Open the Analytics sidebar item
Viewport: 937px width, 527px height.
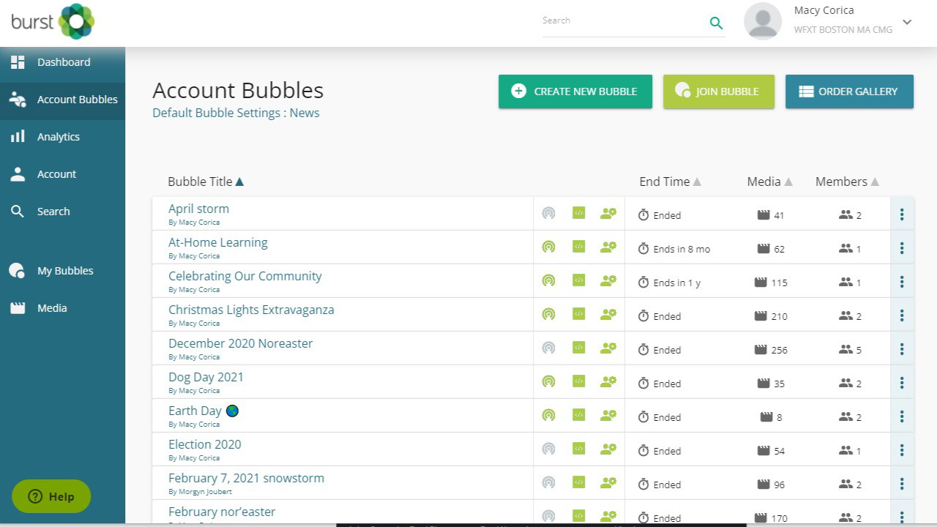59,137
